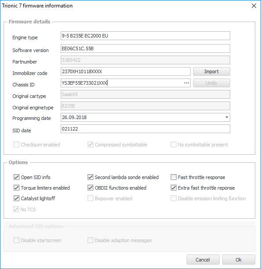Focus the Software version input field
The image size is (261, 269).
click(x=145, y=49)
